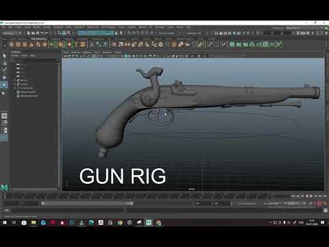Go to start of playback range
The image size is (329, 247).
pyautogui.click(x=293, y=196)
